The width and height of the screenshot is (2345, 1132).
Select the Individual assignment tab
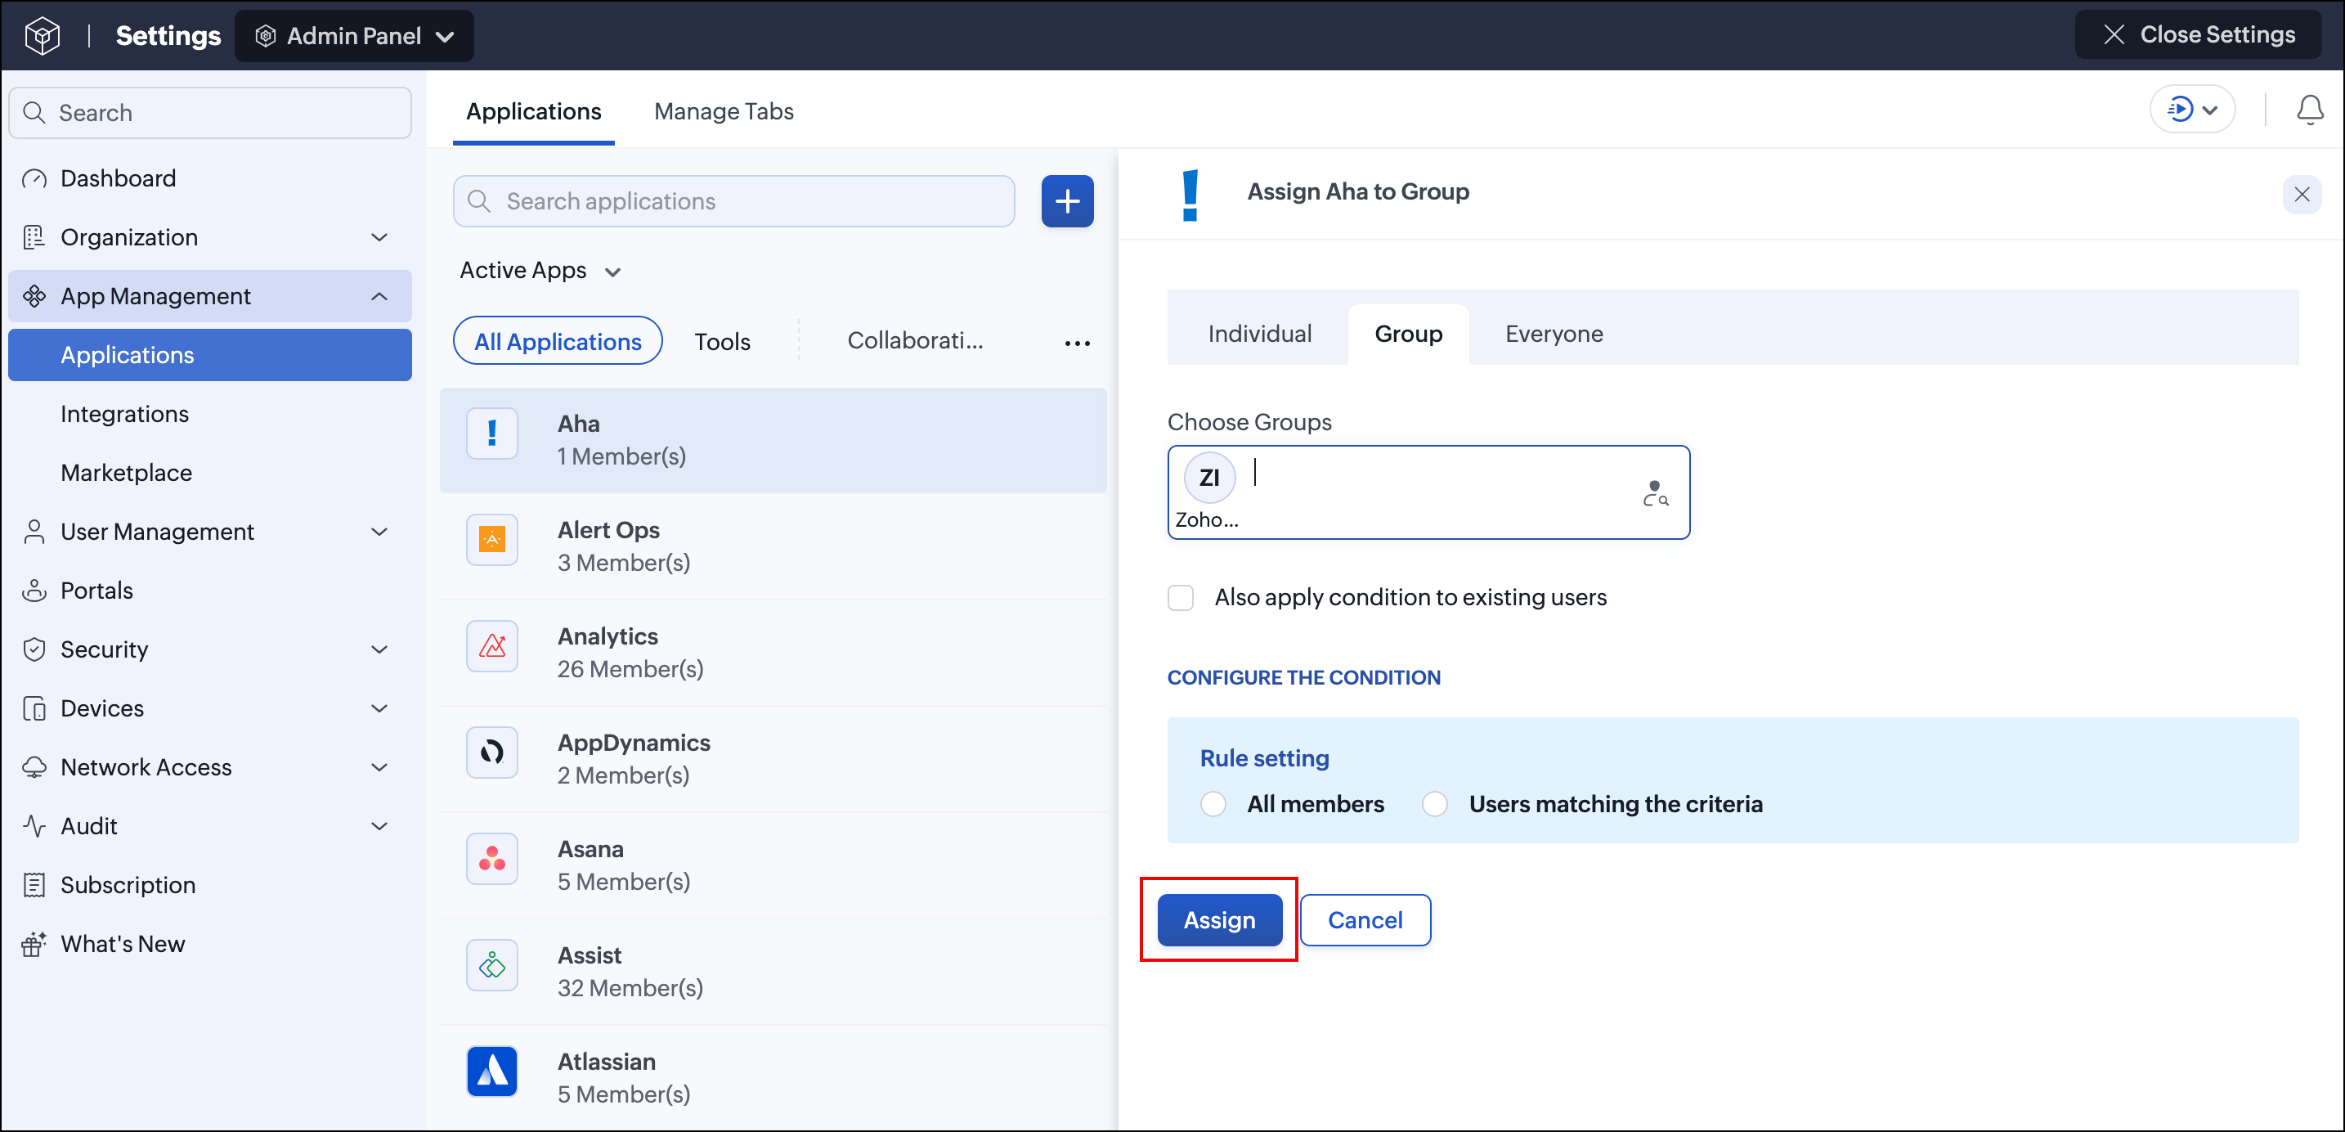click(x=1259, y=335)
